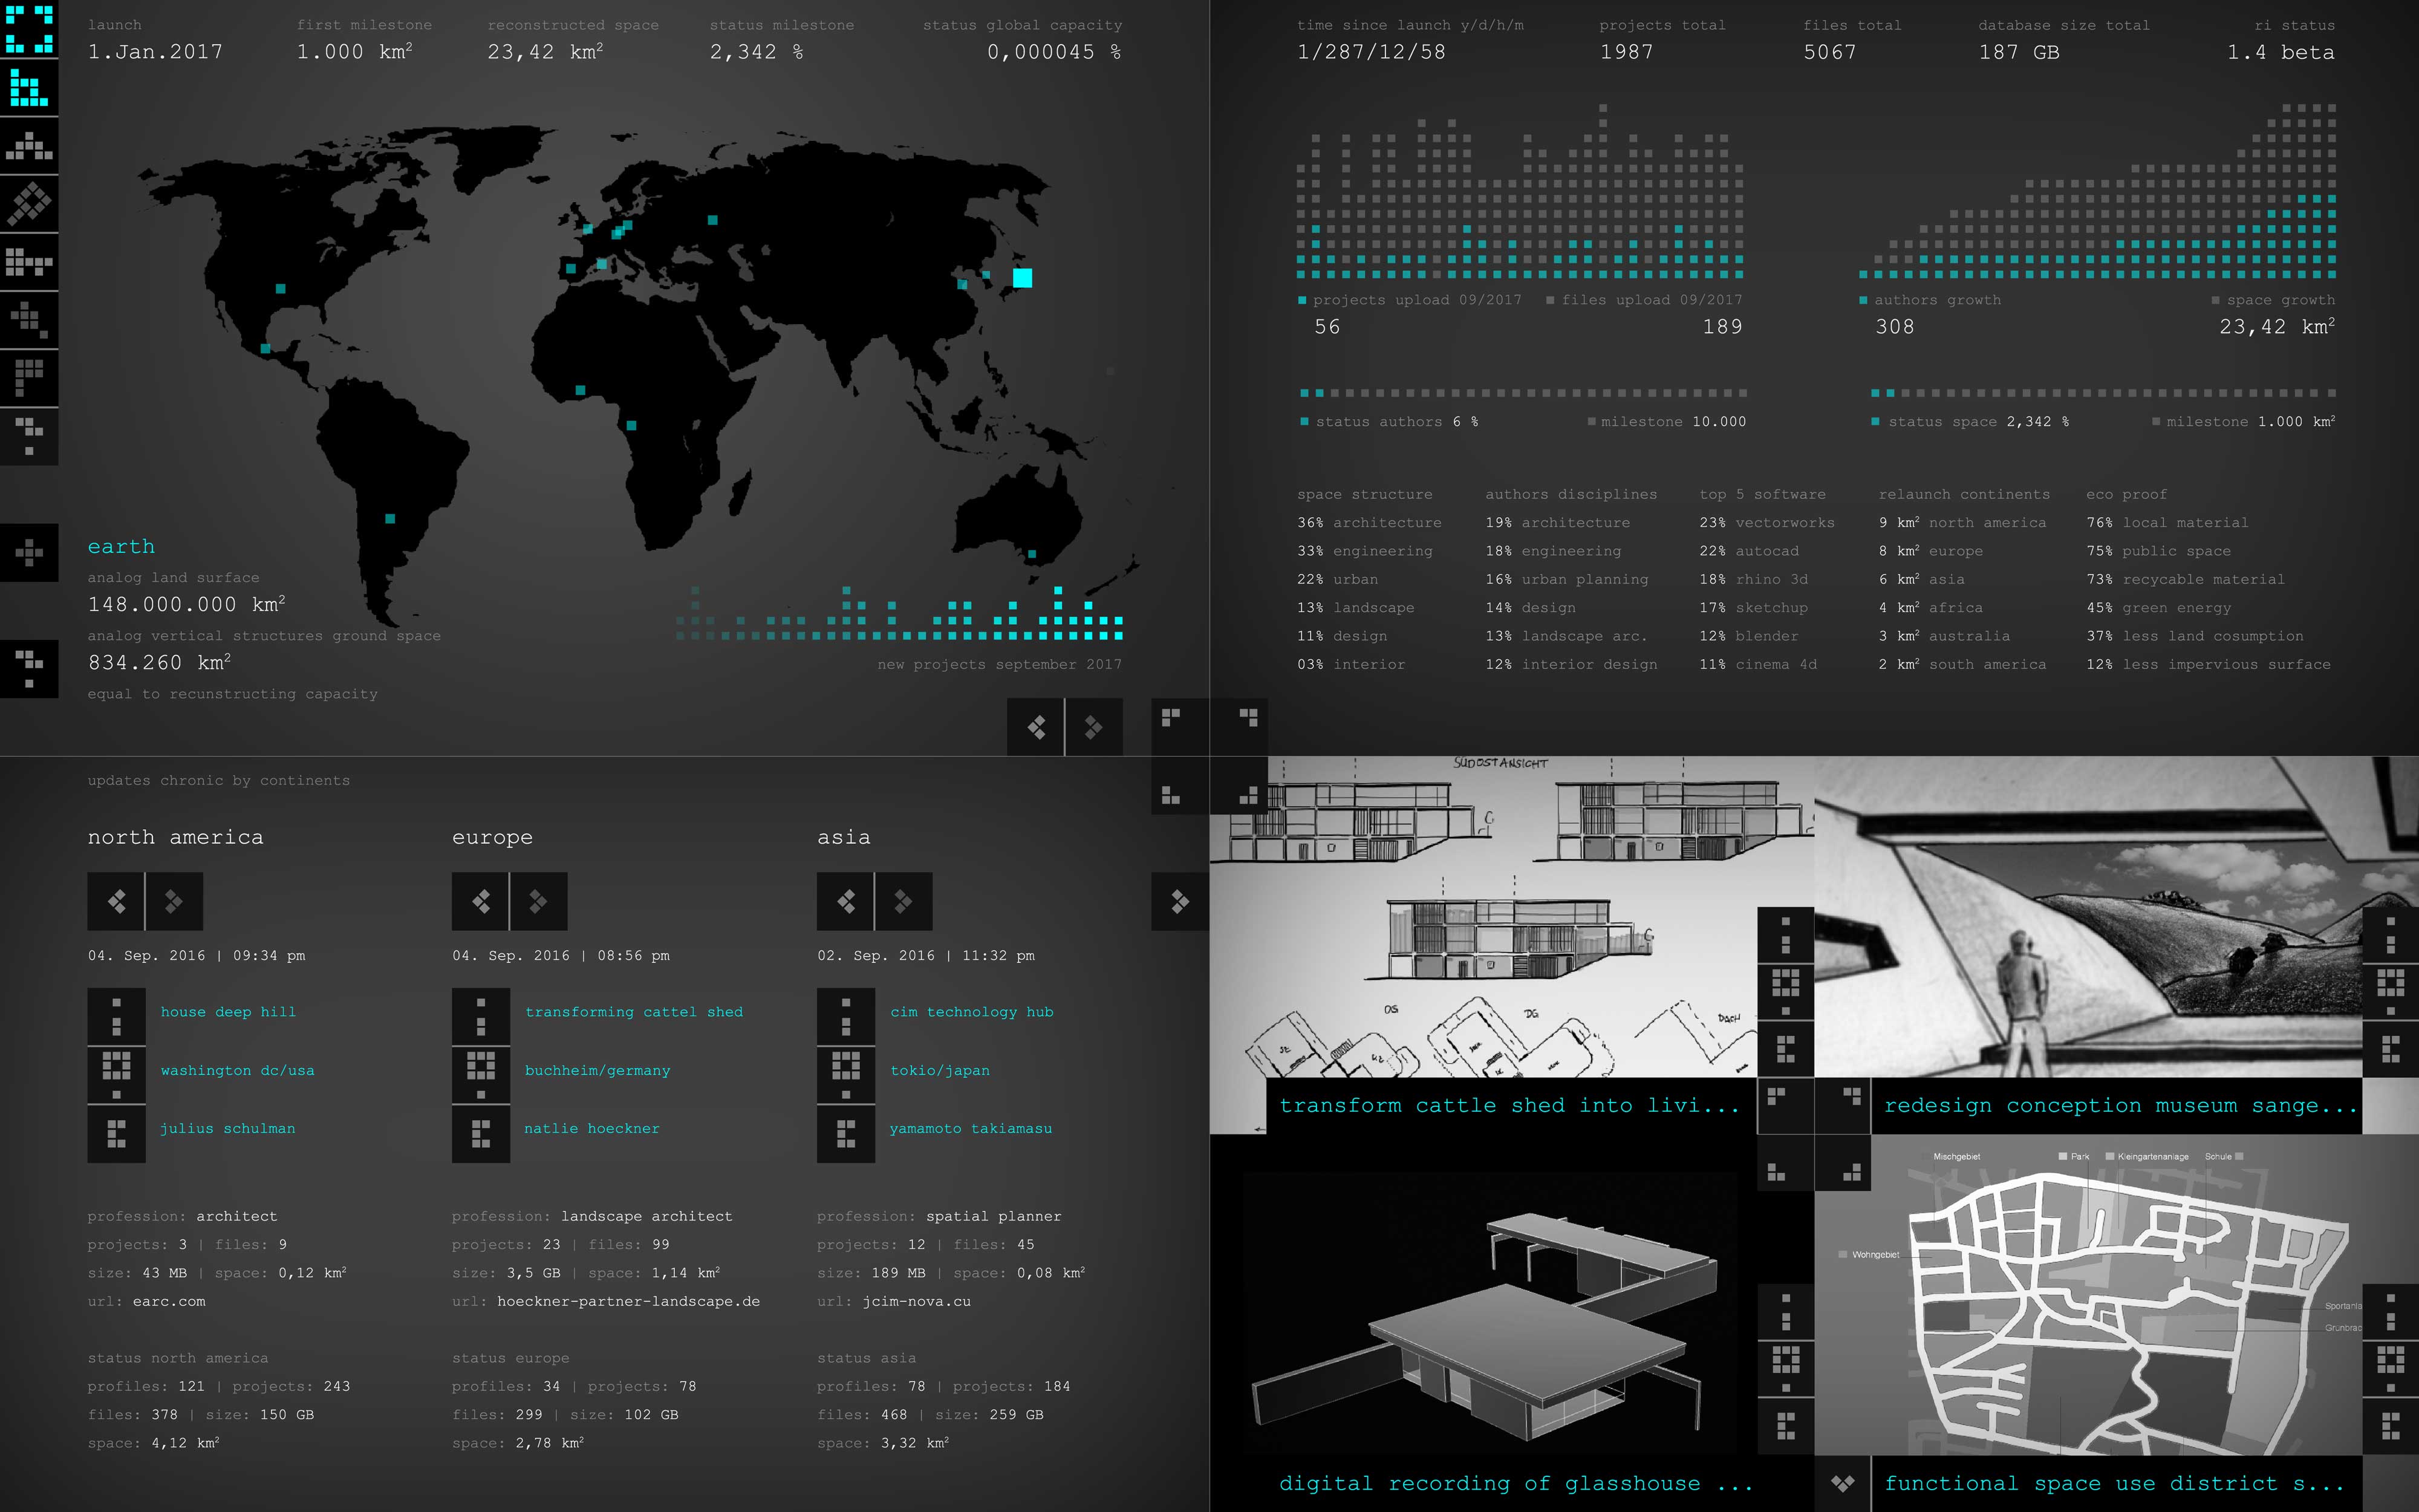Open natlie hoeckner profile
Viewport: 2419px width, 1512px height.
click(592, 1128)
